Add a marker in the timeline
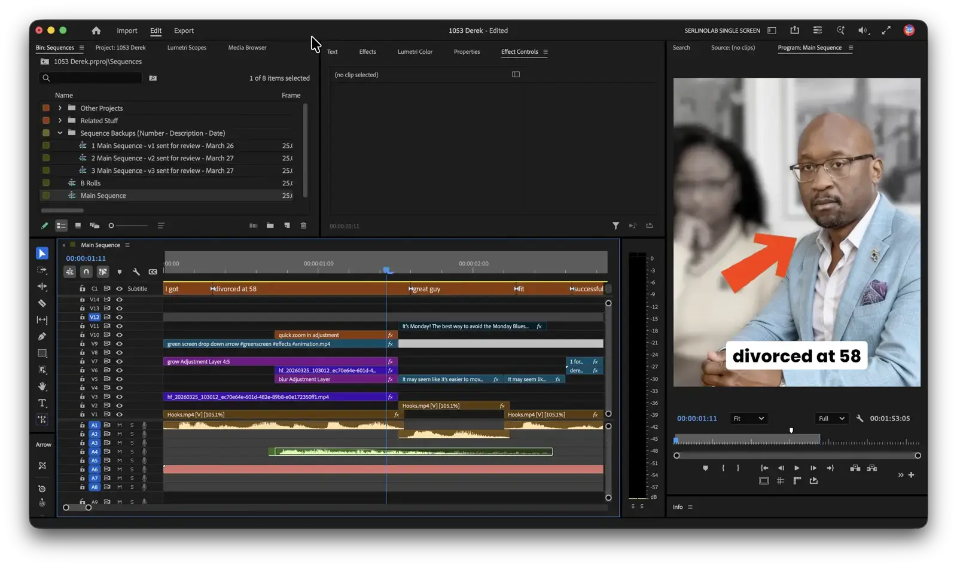 tap(120, 272)
